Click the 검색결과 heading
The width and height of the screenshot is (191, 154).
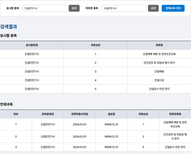pos(9,27)
